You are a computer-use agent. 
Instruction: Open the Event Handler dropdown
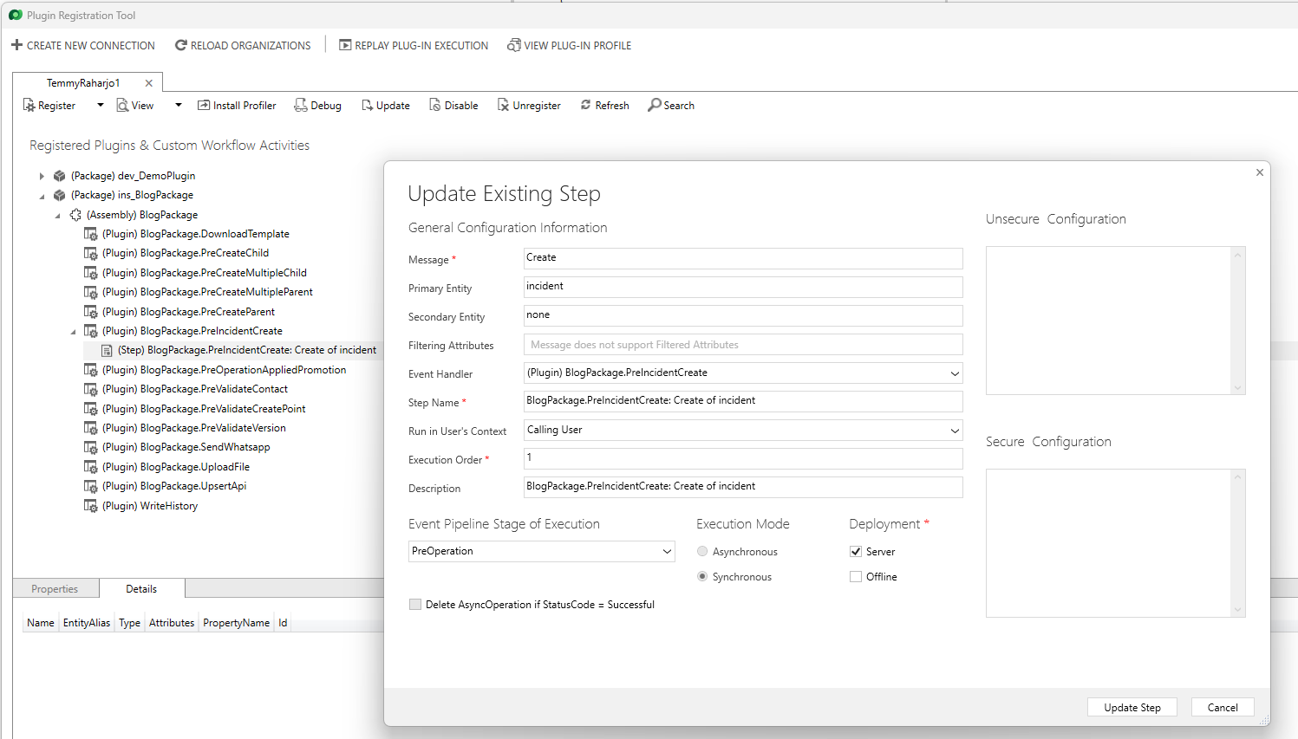955,373
